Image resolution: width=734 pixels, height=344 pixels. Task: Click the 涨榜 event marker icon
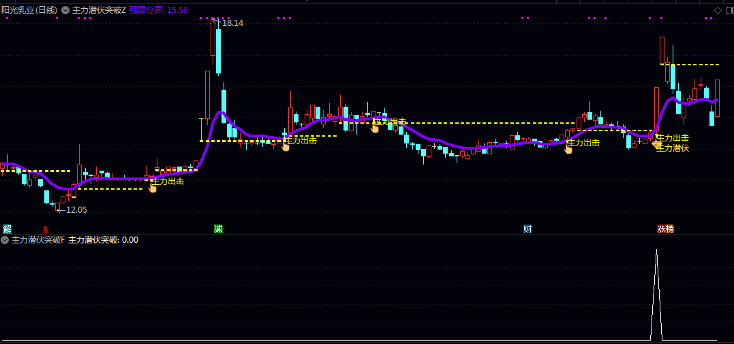[x=665, y=228]
